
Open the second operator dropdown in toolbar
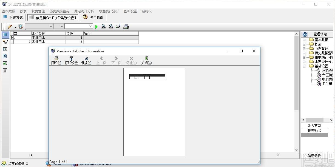[x=62, y=26]
